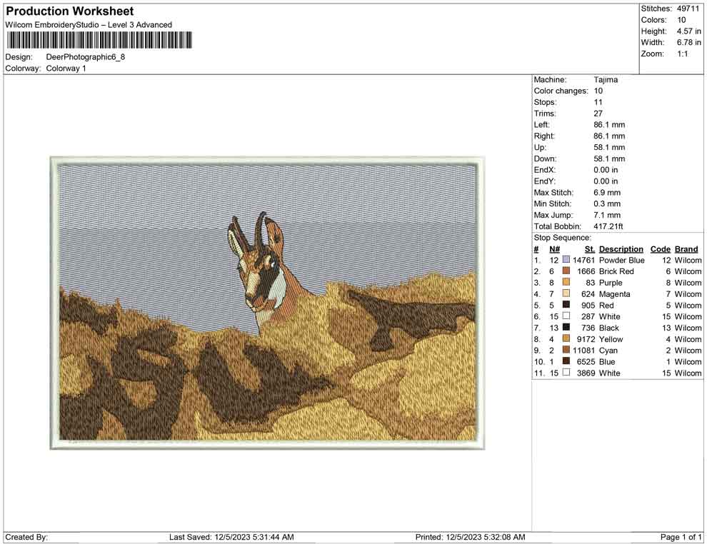Click the design name 'DeerPhotographic6_8'
Image resolution: width=707 pixels, height=544 pixels.
pyautogui.click(x=85, y=57)
